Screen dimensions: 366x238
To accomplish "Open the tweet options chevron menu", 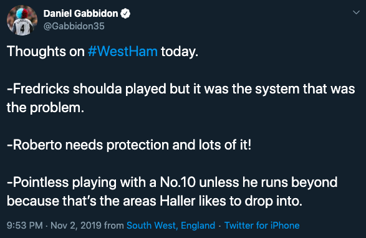I will (356, 12).
